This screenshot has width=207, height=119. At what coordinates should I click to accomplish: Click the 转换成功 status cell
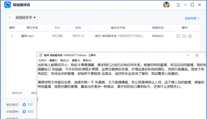click(158, 36)
